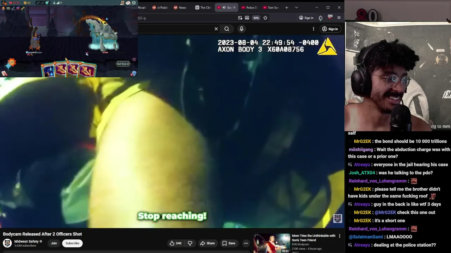Toggle picture-in-picture icon in address bar
451x253 pixels.
click(240, 18)
